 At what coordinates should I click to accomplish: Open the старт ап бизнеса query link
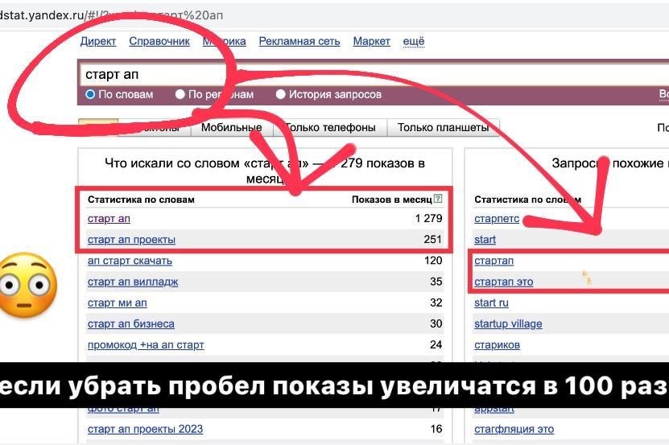pyautogui.click(x=131, y=323)
